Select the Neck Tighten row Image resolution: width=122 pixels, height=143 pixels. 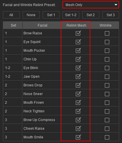pyautogui.click(x=61, y=111)
